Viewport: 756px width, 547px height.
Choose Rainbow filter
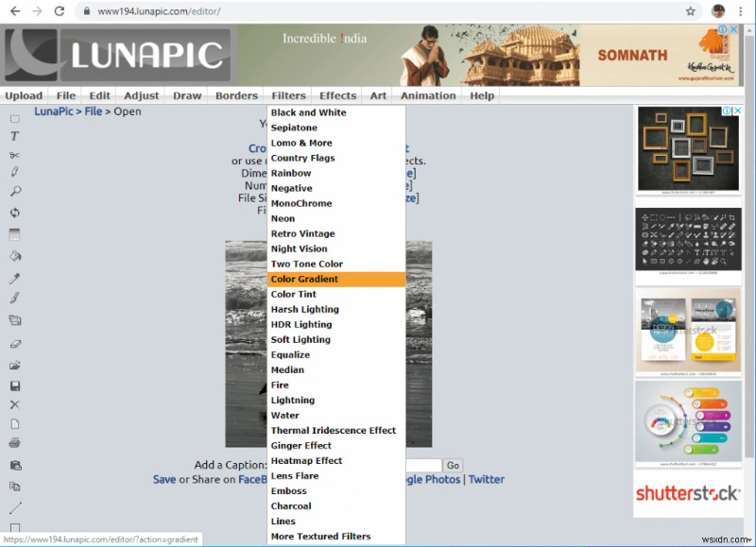pyautogui.click(x=336, y=173)
